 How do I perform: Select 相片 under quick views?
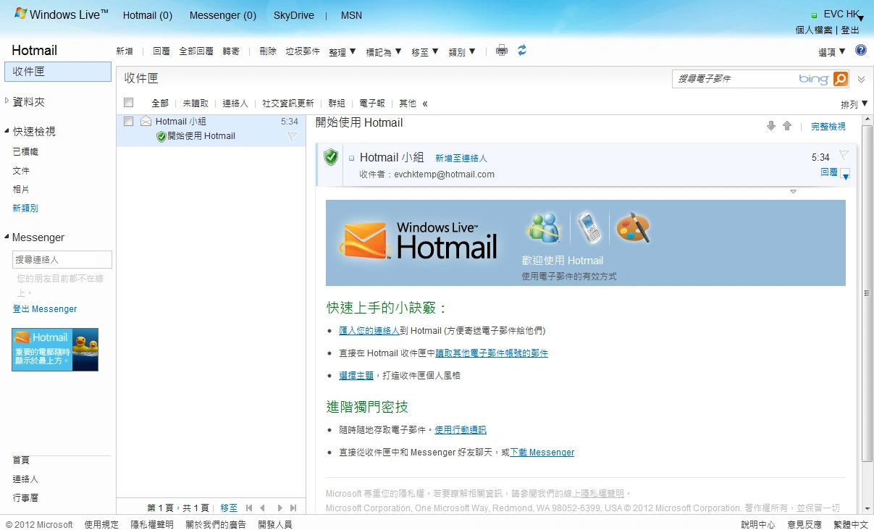21,190
